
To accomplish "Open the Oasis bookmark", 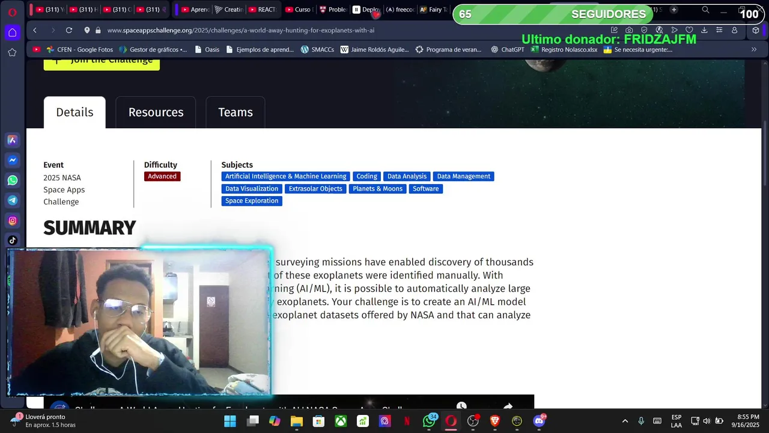I will (x=207, y=49).
